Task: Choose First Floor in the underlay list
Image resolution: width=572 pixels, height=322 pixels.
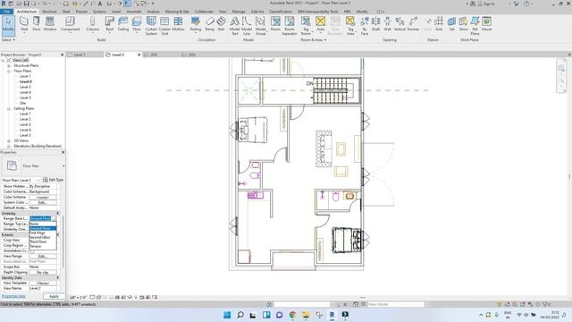Action: coord(43,233)
